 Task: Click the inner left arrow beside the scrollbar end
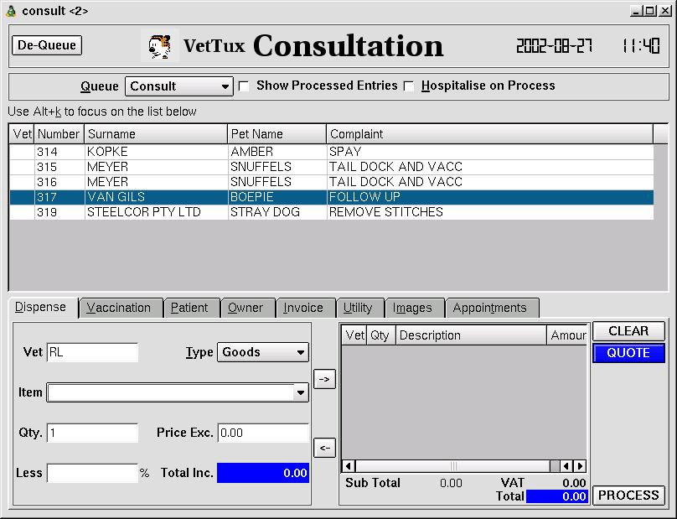point(566,466)
